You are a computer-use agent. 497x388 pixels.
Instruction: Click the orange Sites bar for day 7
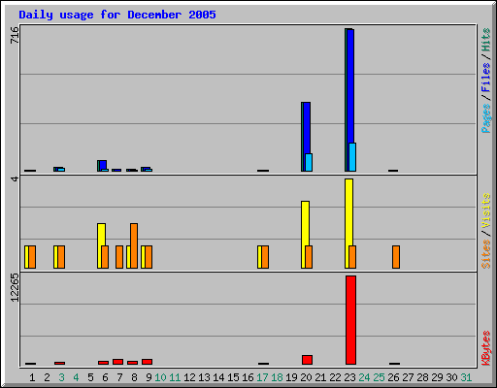(119, 257)
